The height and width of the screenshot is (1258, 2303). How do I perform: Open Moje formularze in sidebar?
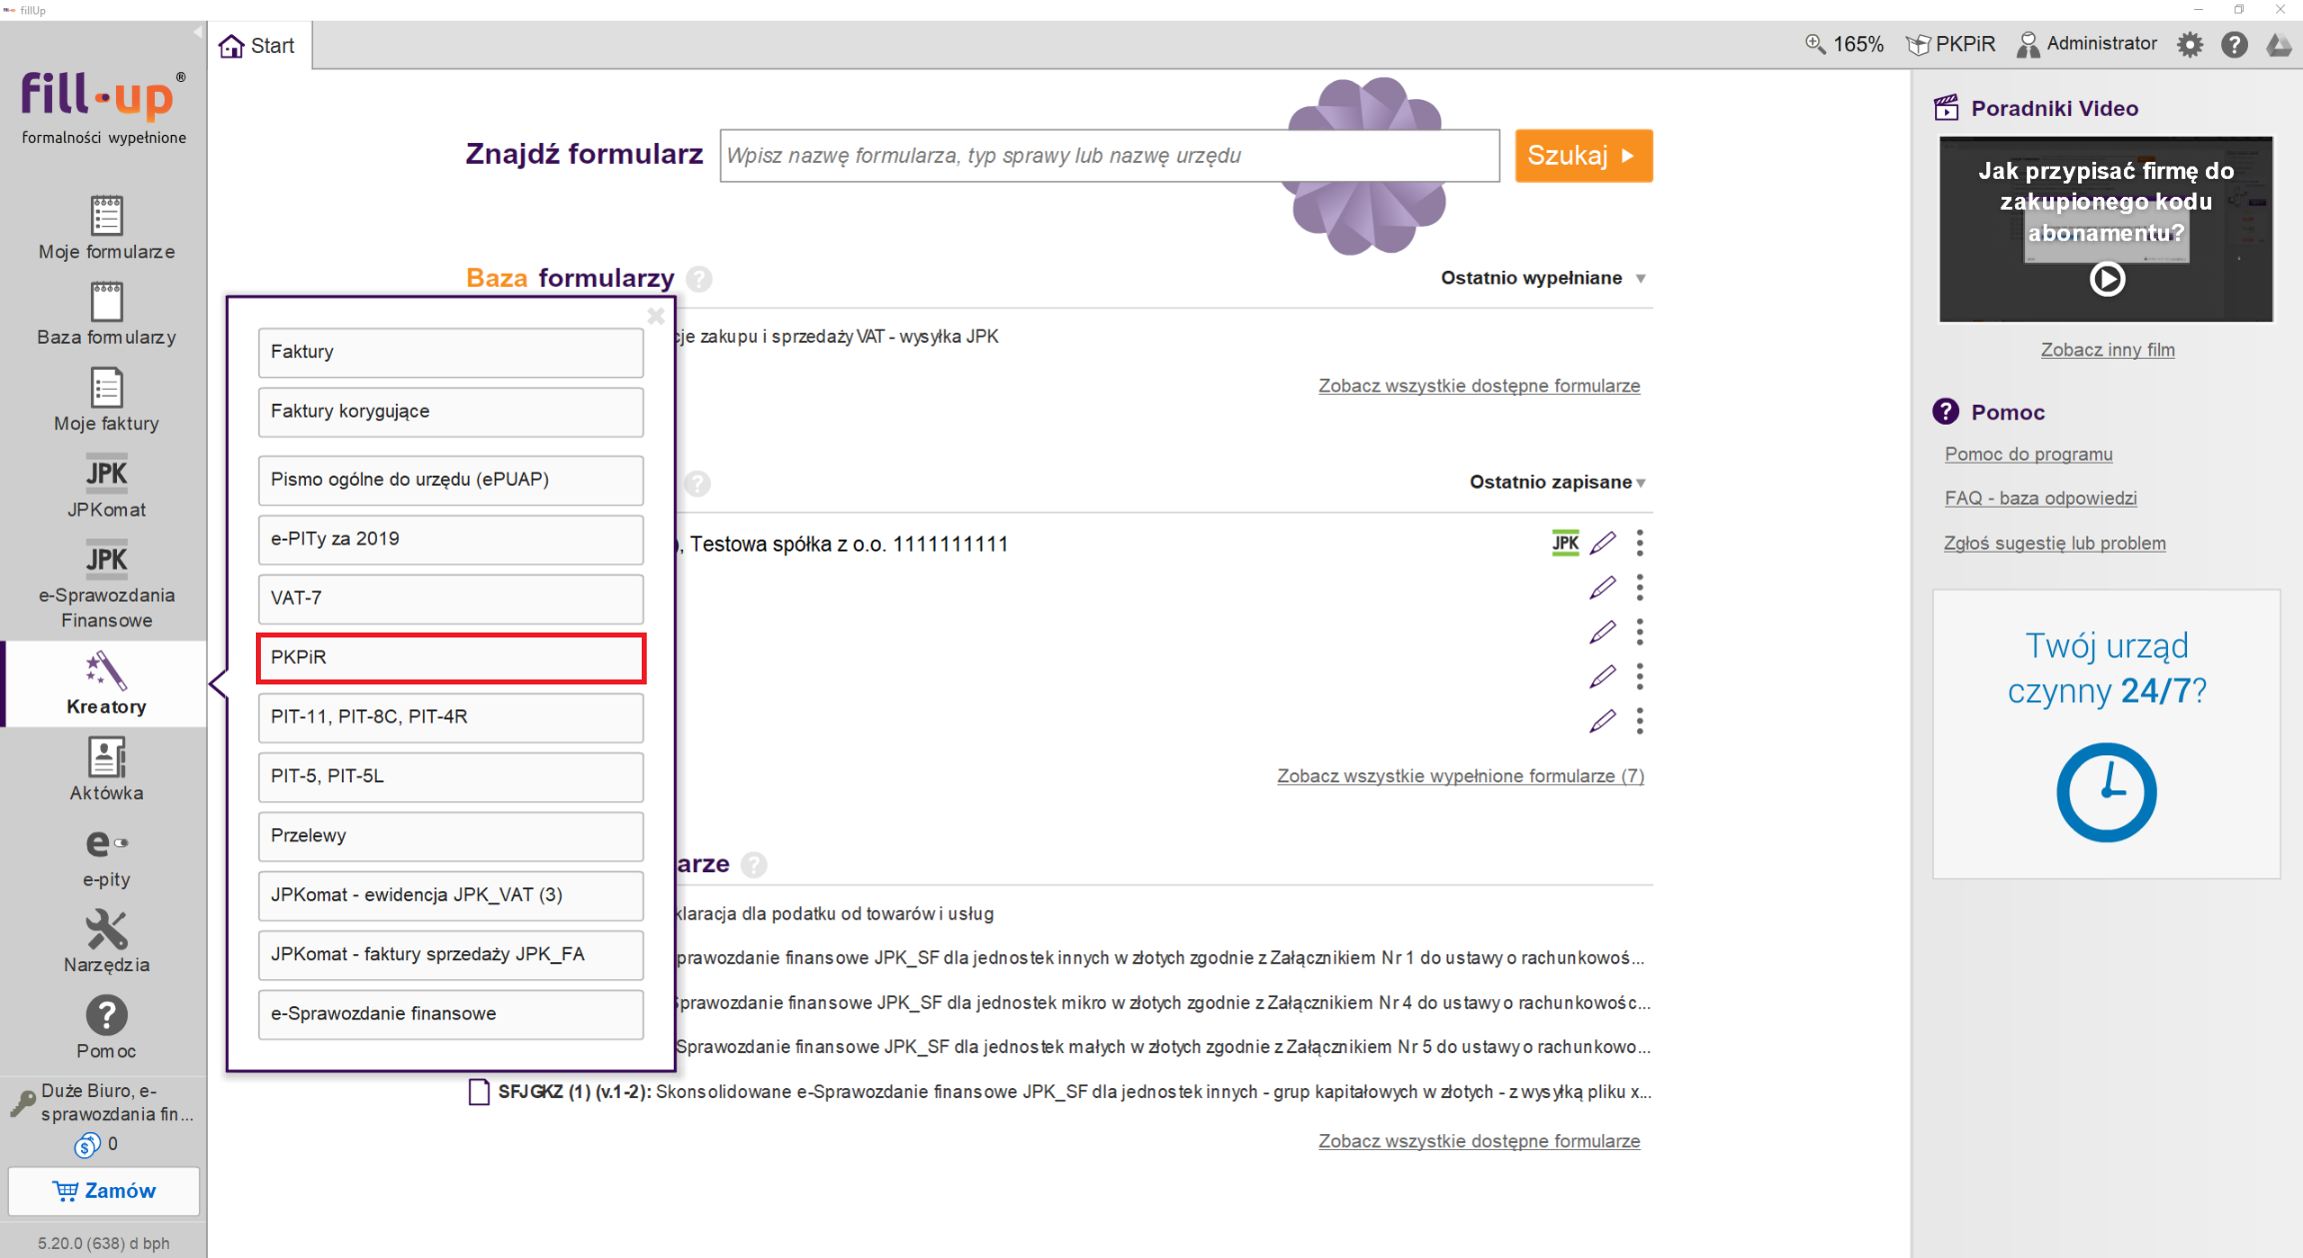point(106,228)
